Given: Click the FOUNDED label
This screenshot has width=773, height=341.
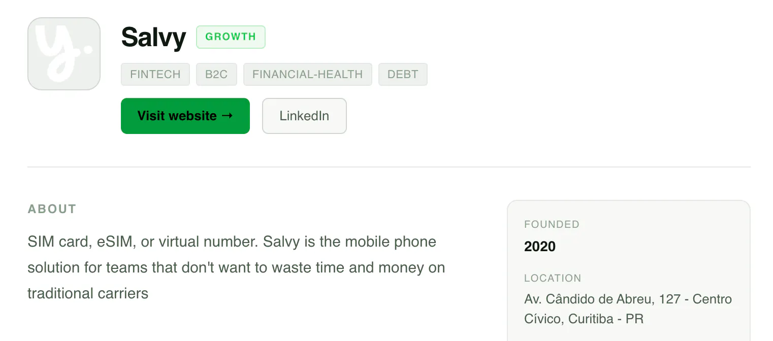Looking at the screenshot, I should coord(552,224).
